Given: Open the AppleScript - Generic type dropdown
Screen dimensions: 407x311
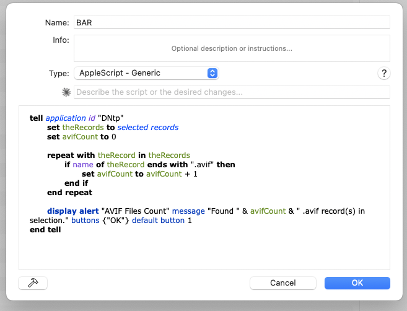Looking at the screenshot, I should point(146,73).
